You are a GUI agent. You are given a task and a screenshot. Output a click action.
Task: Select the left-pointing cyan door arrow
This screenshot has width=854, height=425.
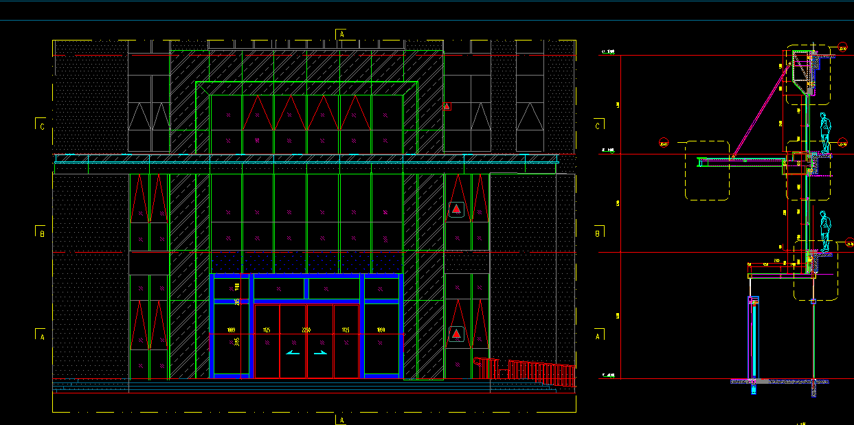tap(293, 353)
